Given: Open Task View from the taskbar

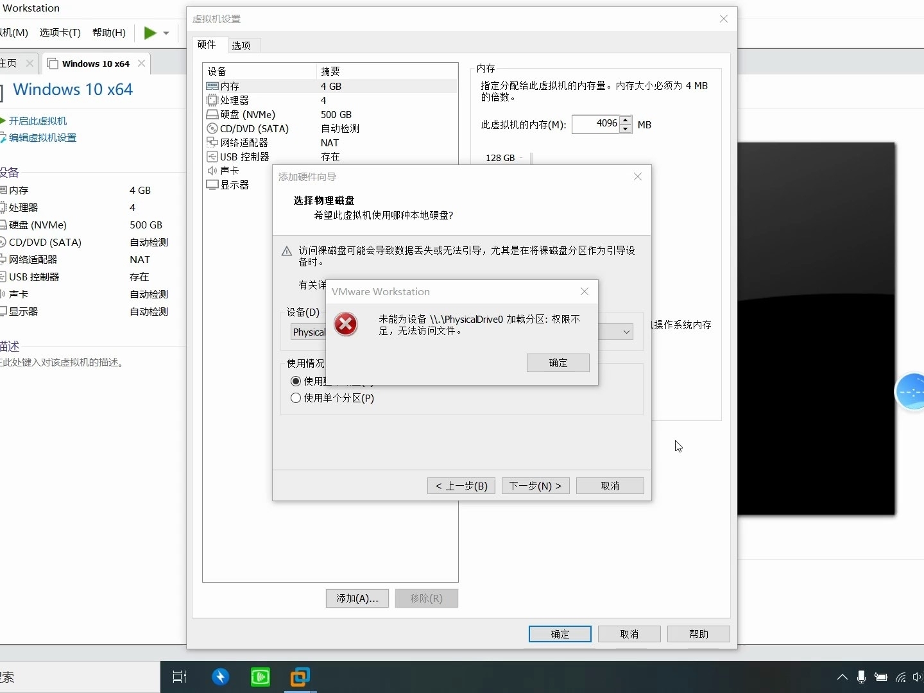Looking at the screenshot, I should pyautogui.click(x=180, y=677).
